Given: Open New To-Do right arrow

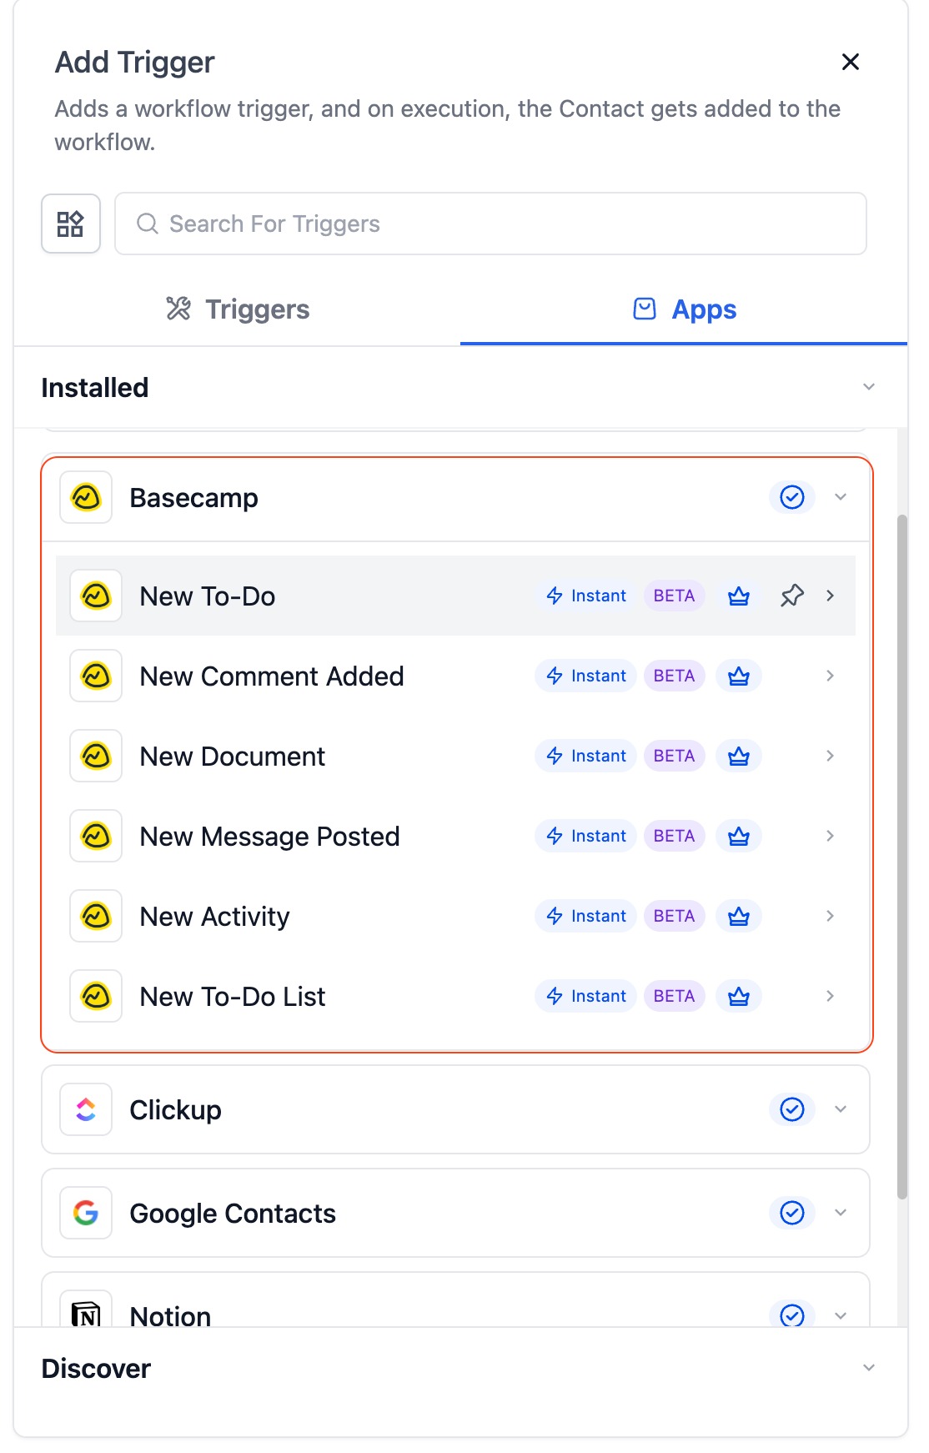Looking at the screenshot, I should coord(830,596).
